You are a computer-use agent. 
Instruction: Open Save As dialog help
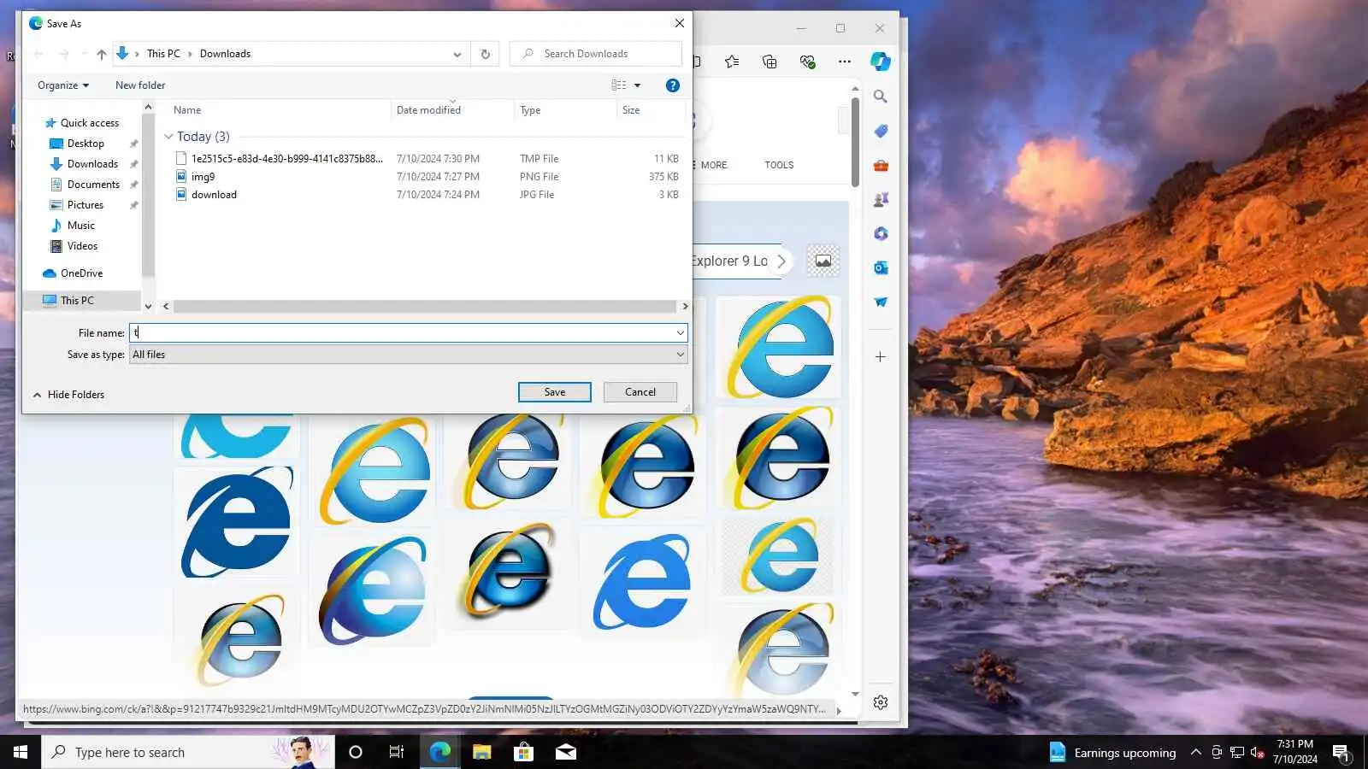(673, 85)
